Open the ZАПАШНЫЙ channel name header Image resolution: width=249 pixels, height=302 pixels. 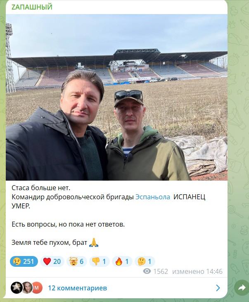pyautogui.click(x=32, y=7)
